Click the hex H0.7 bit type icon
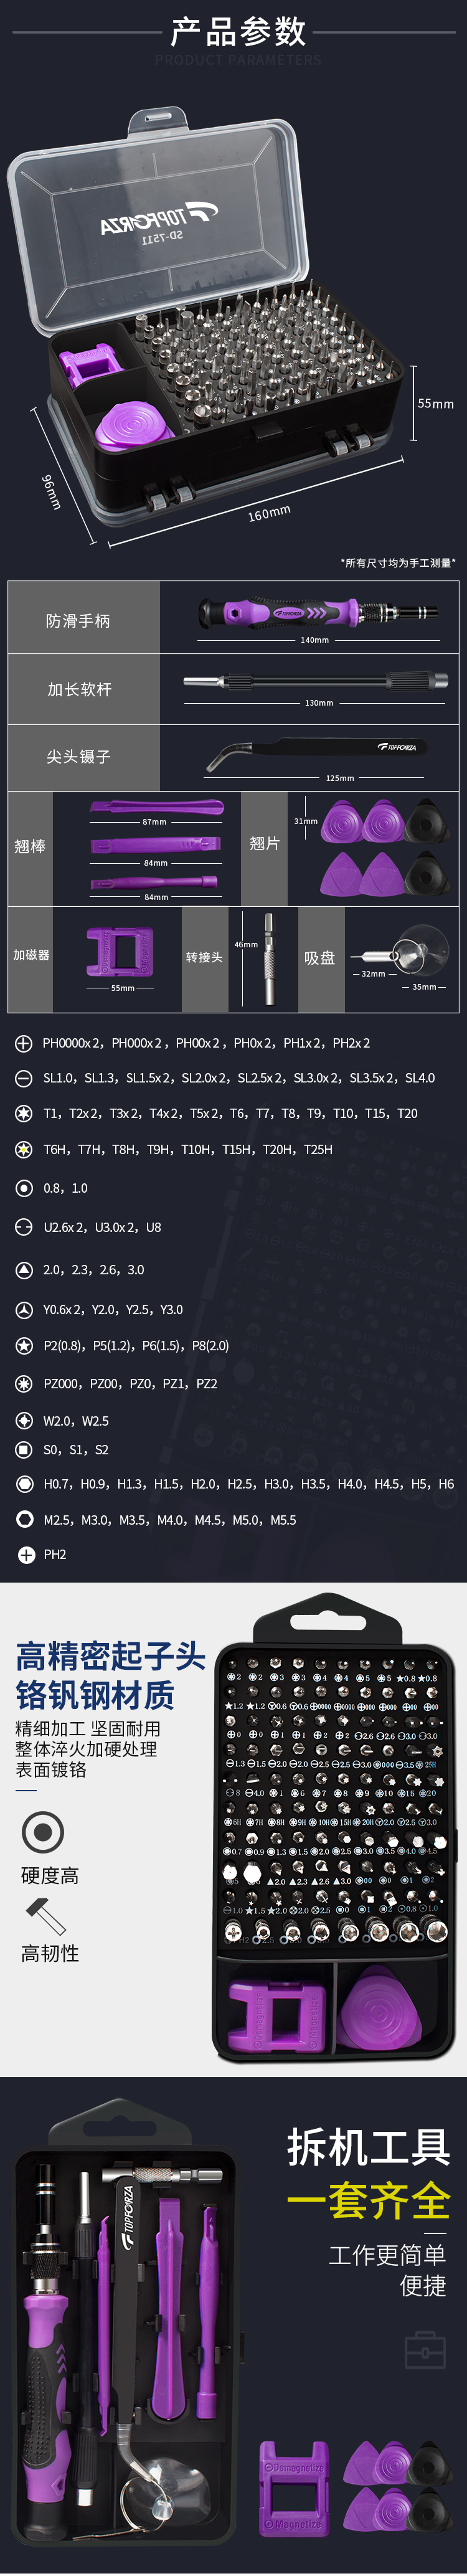This screenshot has height=2576, width=467. [24, 1484]
